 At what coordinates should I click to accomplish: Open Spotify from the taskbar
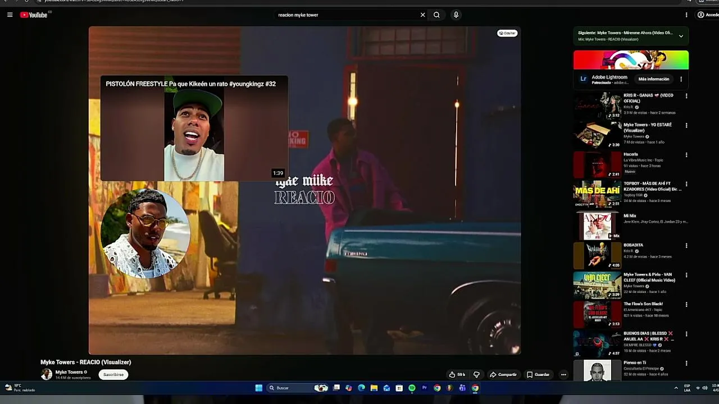412,388
